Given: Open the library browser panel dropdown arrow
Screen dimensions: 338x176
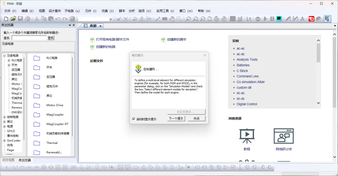Looking at the screenshot, I should click(70, 25).
